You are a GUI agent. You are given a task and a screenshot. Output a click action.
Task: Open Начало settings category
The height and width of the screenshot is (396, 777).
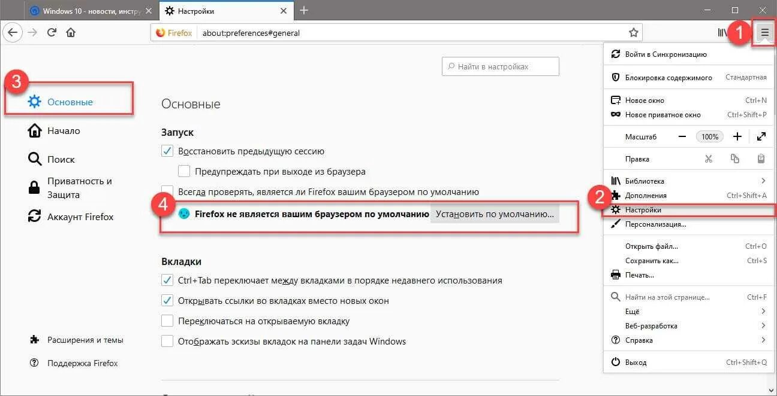point(54,130)
